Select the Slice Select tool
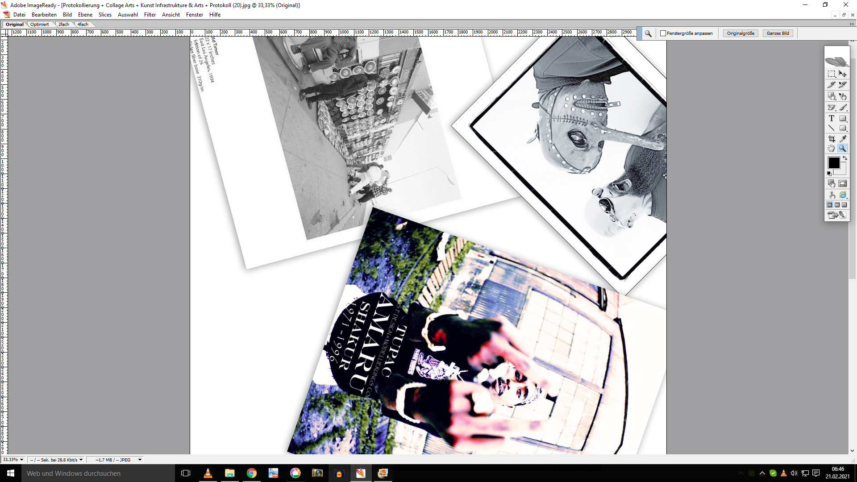This screenshot has height=482, width=857. pyautogui.click(x=843, y=85)
